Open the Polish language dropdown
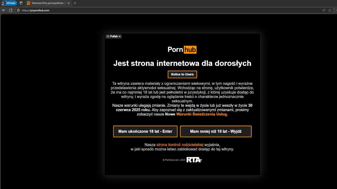Image resolution: width=337 pixels, height=189 pixels. tap(114, 36)
